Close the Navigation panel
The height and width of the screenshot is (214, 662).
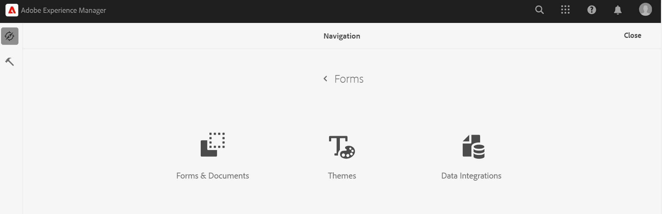pos(632,35)
